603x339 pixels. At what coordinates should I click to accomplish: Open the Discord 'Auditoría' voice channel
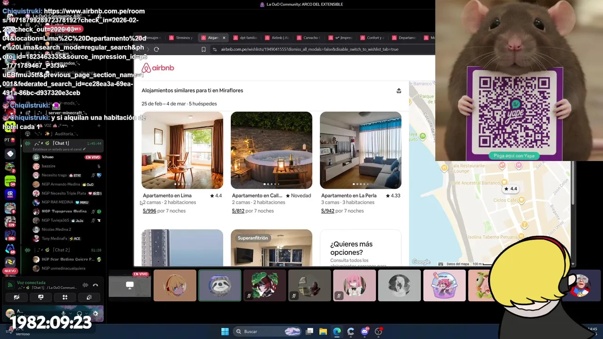(x=64, y=134)
